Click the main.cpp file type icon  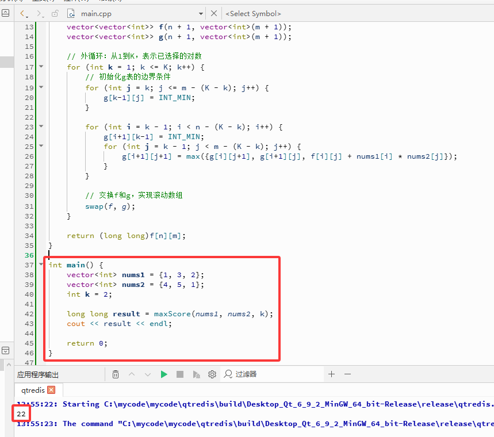point(71,14)
